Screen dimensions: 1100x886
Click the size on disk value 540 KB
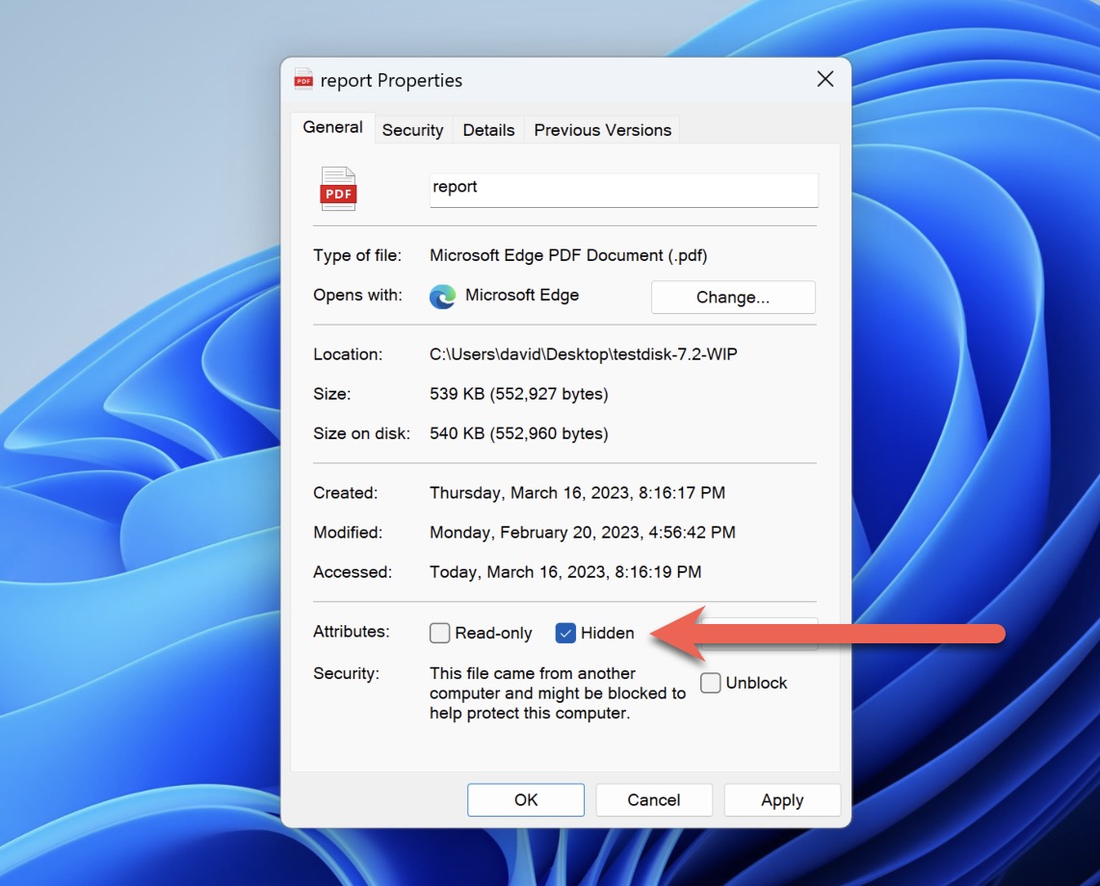click(x=518, y=433)
